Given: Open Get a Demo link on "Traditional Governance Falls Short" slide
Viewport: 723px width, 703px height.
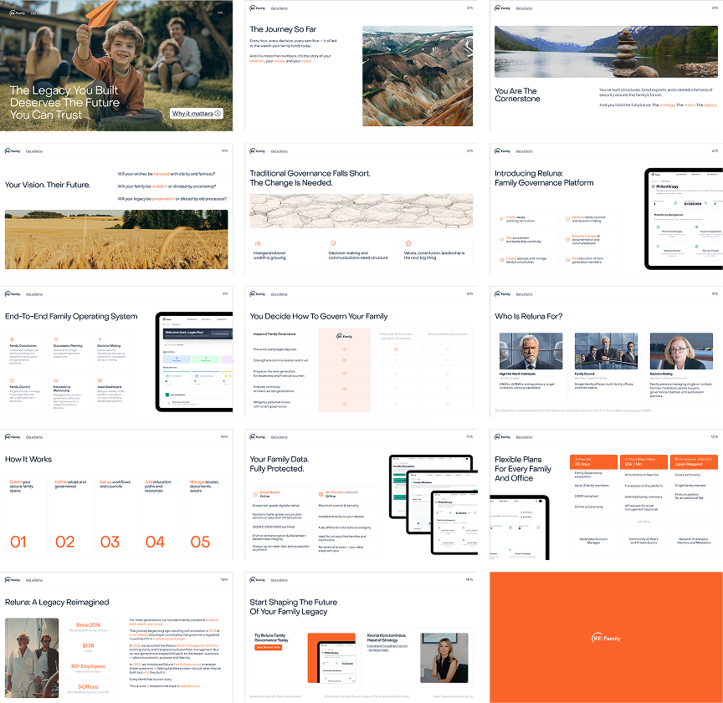Looking at the screenshot, I should click(279, 151).
